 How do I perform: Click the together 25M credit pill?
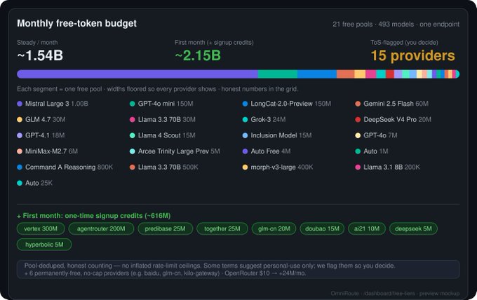(222, 229)
